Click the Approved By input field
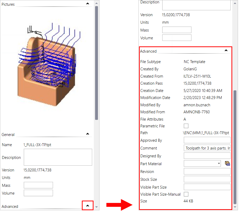The height and width of the screenshot is (211, 239). pos(207,140)
